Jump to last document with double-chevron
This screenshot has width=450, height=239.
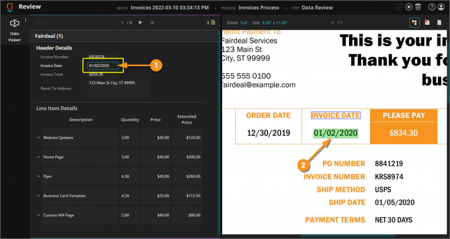click(x=152, y=23)
